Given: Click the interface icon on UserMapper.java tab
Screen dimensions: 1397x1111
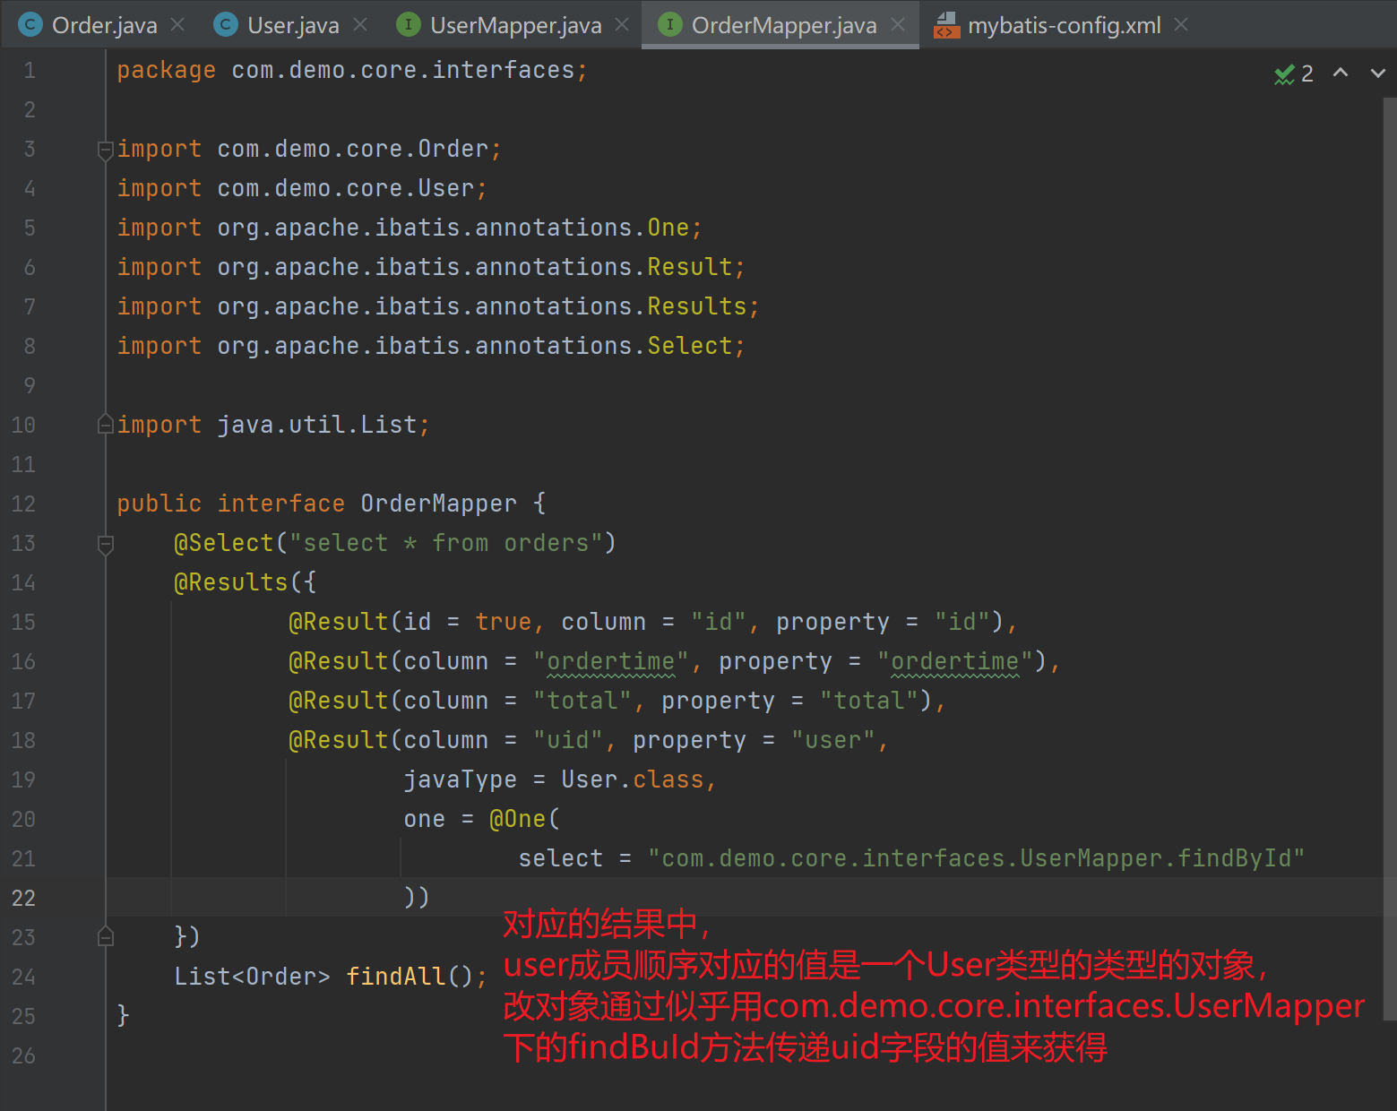Looking at the screenshot, I should click(x=409, y=25).
